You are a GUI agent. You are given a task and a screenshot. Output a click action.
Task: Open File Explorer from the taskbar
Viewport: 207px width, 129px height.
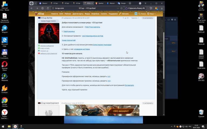point(9,127)
